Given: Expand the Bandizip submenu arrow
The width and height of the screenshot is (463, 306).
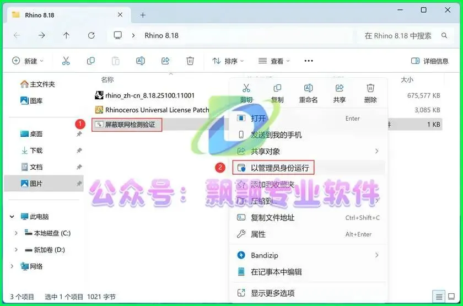Looking at the screenshot, I should pos(376,255).
